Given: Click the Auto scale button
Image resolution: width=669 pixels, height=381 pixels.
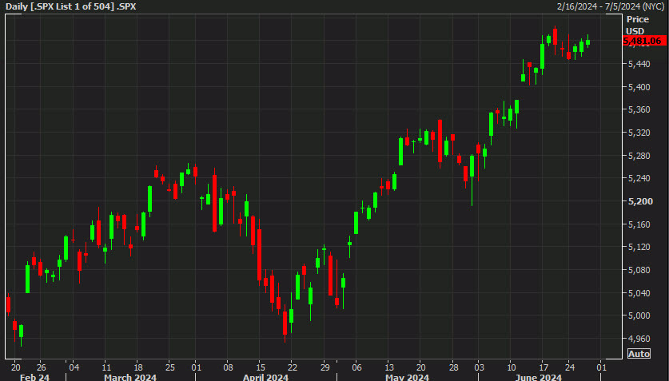Looking at the screenshot, I should [639, 354].
